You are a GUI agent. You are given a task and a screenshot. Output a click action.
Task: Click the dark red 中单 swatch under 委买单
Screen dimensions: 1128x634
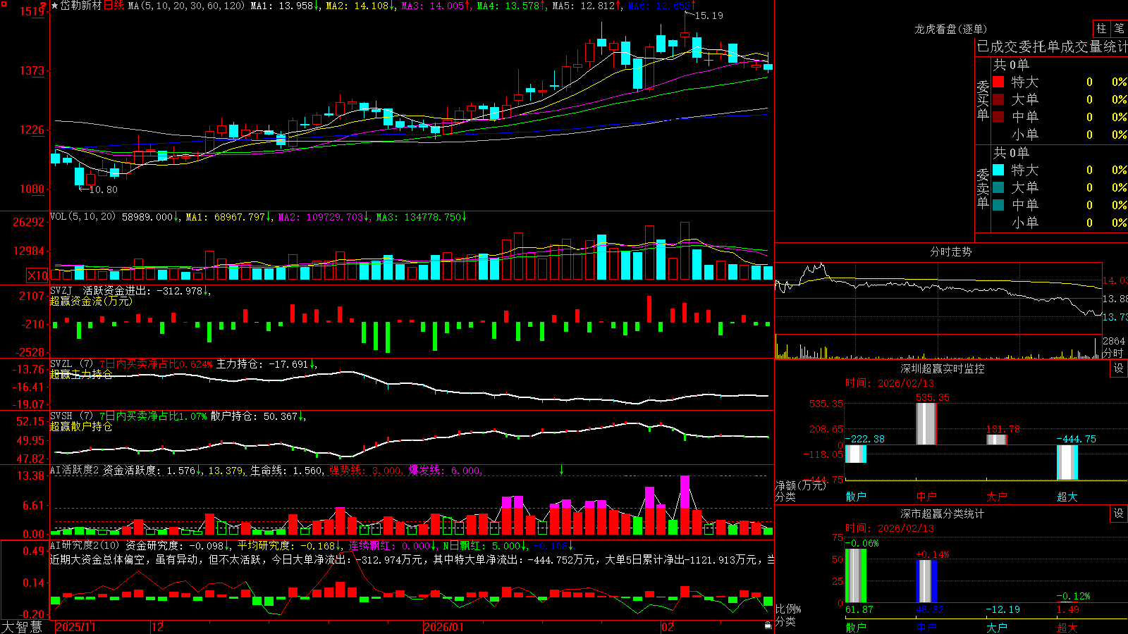[x=998, y=117]
